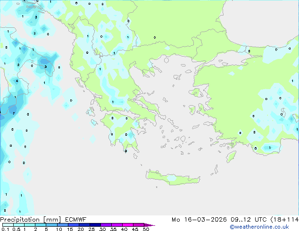The image size is (299, 231).
Task: Click the legend tick label '45'
Action: point(135,229)
